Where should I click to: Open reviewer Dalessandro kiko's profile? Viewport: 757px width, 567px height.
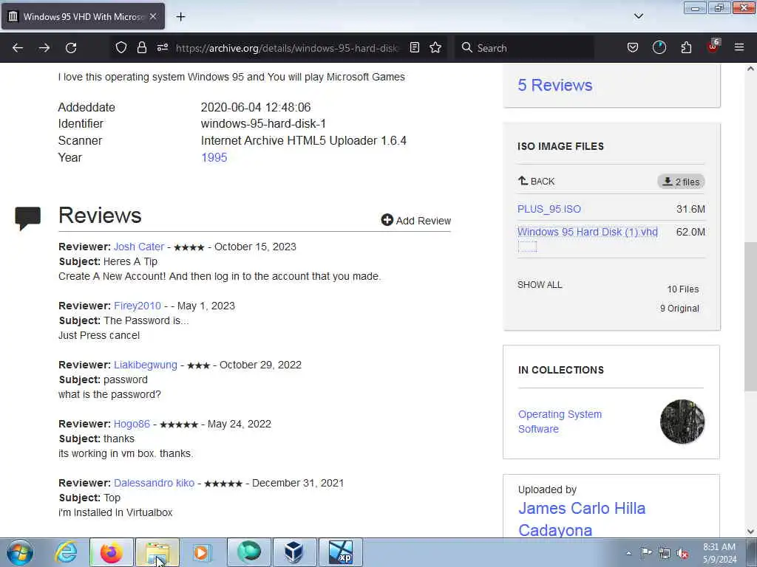pos(154,483)
